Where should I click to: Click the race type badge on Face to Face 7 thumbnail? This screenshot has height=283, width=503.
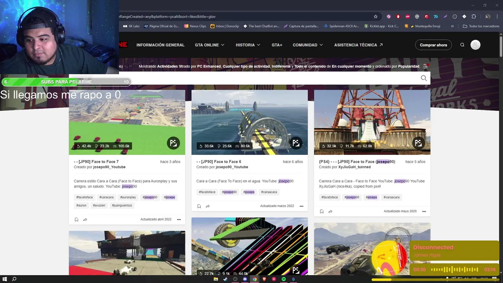click(173, 143)
